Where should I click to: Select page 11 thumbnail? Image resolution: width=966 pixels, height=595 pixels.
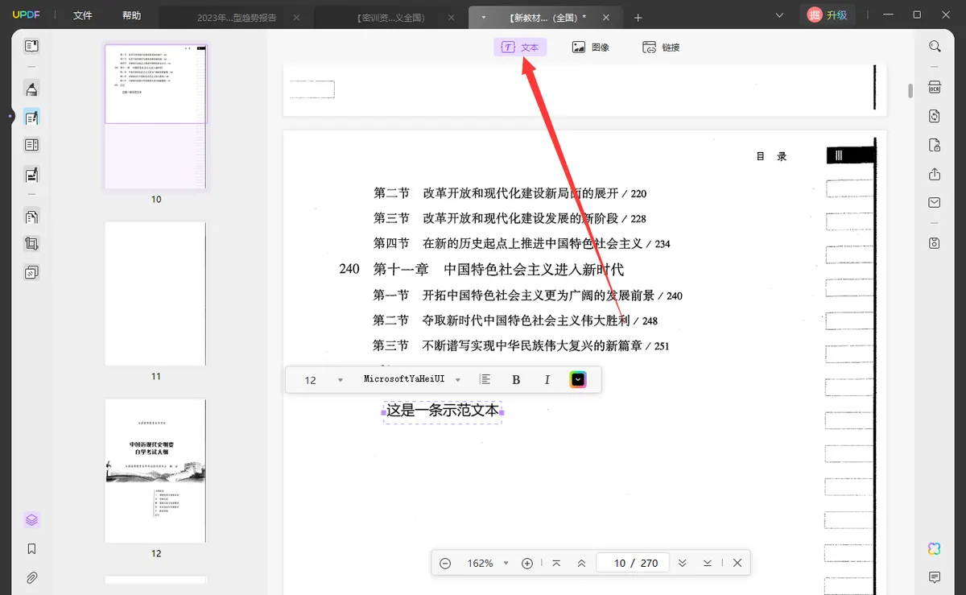click(155, 293)
